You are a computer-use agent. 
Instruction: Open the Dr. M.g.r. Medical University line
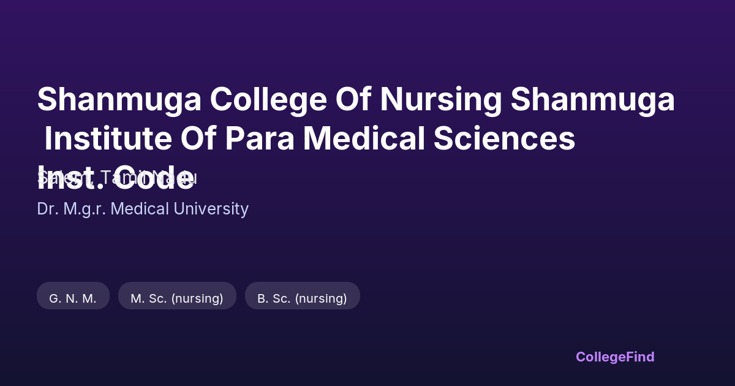click(x=143, y=209)
